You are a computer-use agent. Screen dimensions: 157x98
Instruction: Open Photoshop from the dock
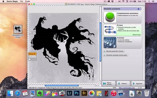(x=77, y=93)
